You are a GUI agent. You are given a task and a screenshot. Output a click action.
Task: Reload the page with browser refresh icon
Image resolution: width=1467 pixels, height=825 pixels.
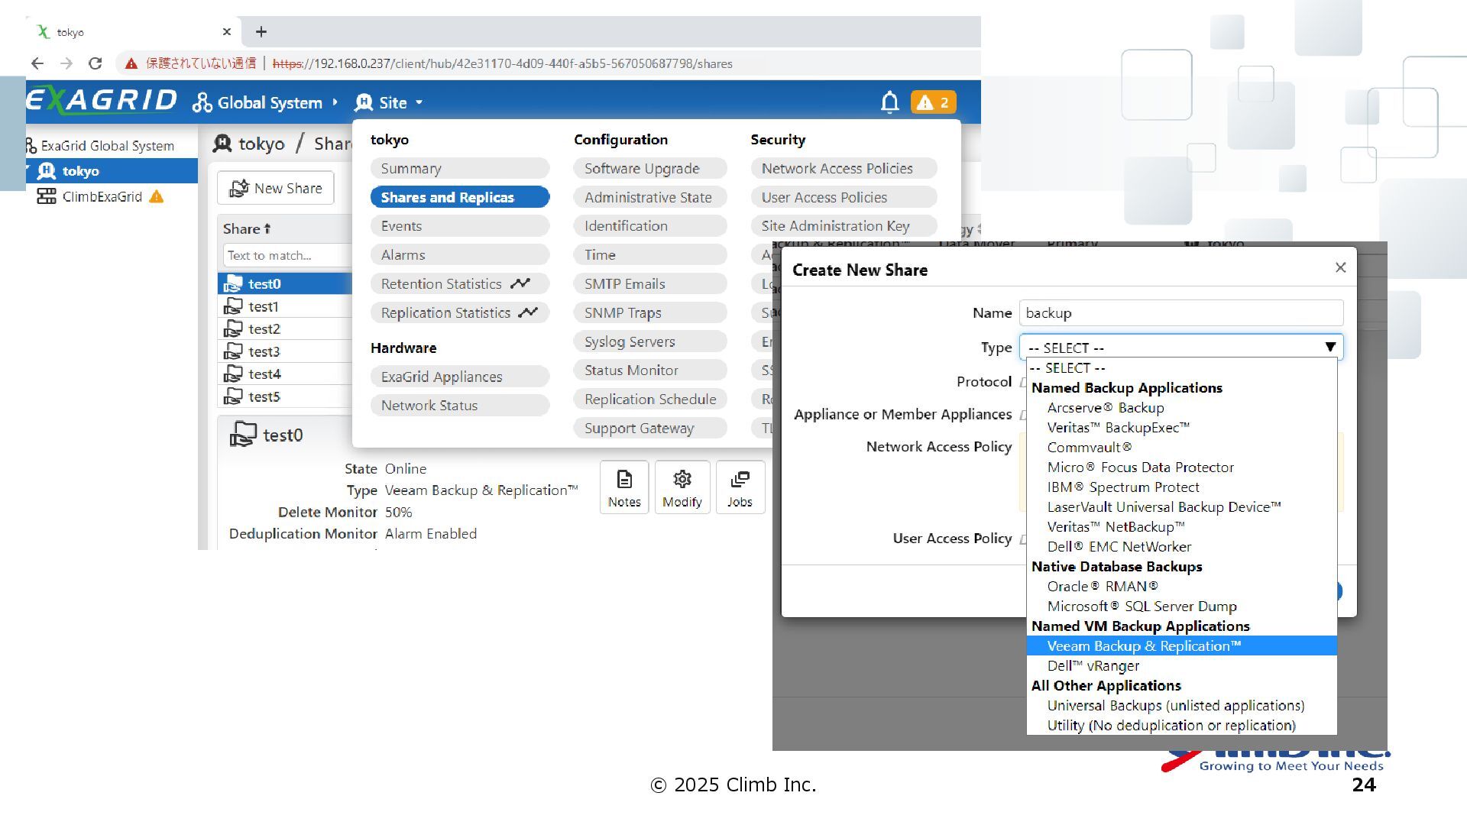tap(96, 63)
